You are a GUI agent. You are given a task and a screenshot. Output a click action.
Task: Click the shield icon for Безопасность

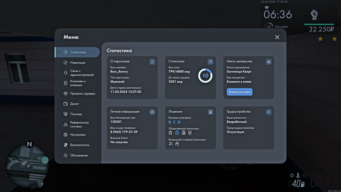point(66,145)
